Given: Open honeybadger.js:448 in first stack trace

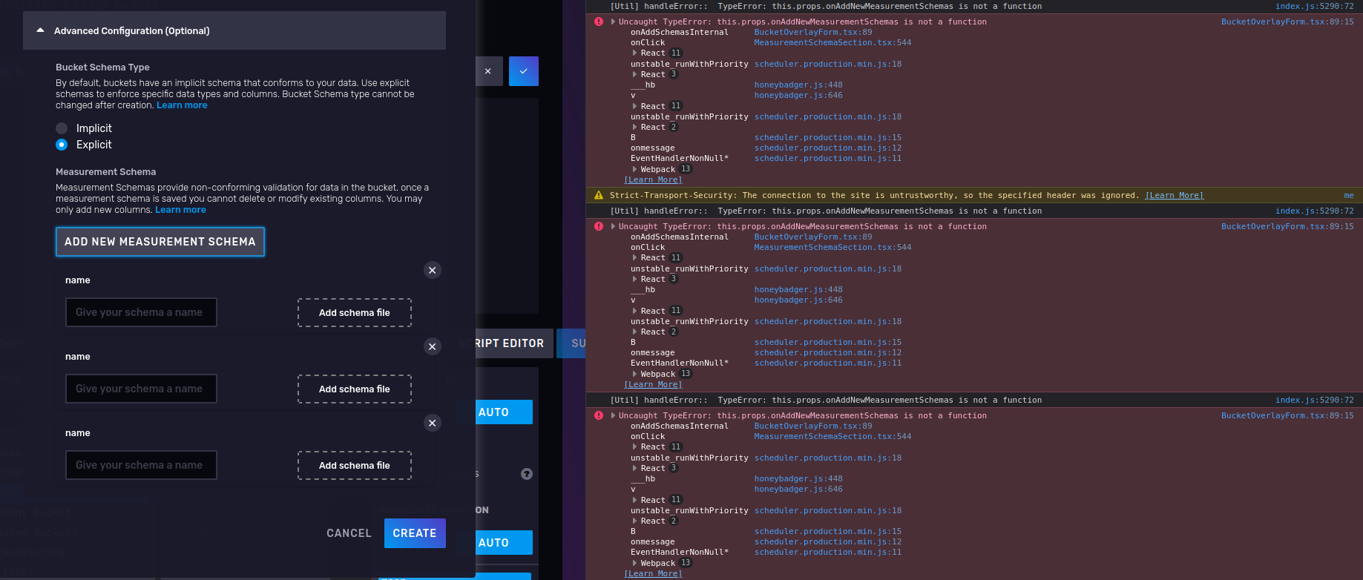Looking at the screenshot, I should 798,85.
